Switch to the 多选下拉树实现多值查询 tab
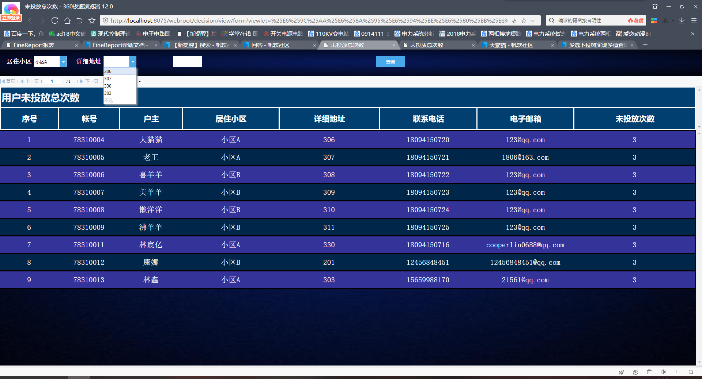Screen dimensions: 702x379 coord(595,45)
